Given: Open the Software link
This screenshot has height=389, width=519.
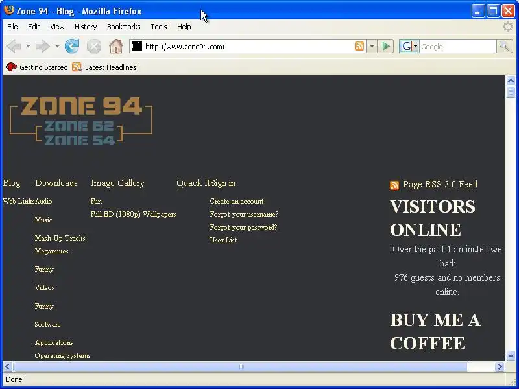Looking at the screenshot, I should click(47, 325).
